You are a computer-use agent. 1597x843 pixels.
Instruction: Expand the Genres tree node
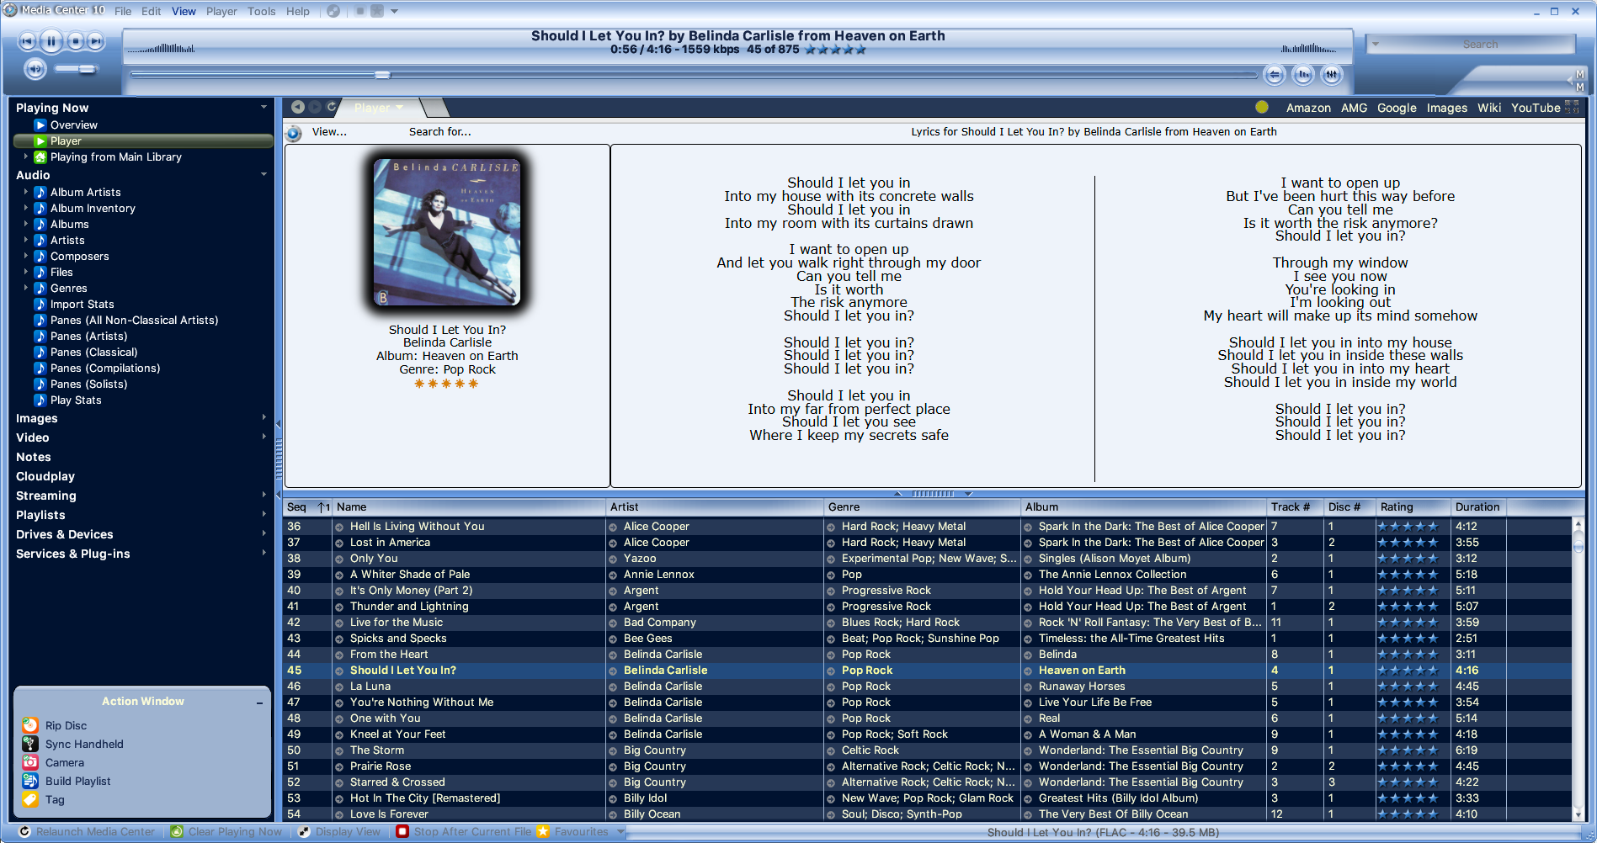(25, 288)
